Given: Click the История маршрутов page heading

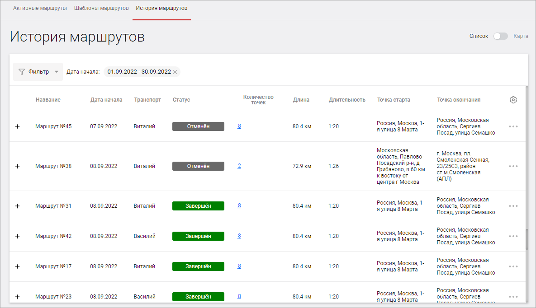Looking at the screenshot, I should pos(77,37).
